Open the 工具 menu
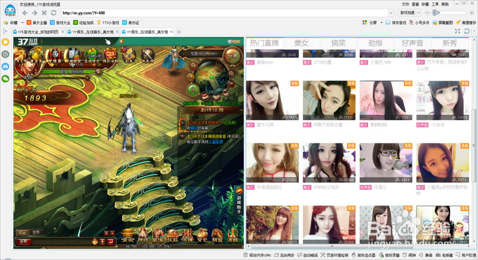Image resolution: width=478 pixels, height=260 pixels. (435, 4)
